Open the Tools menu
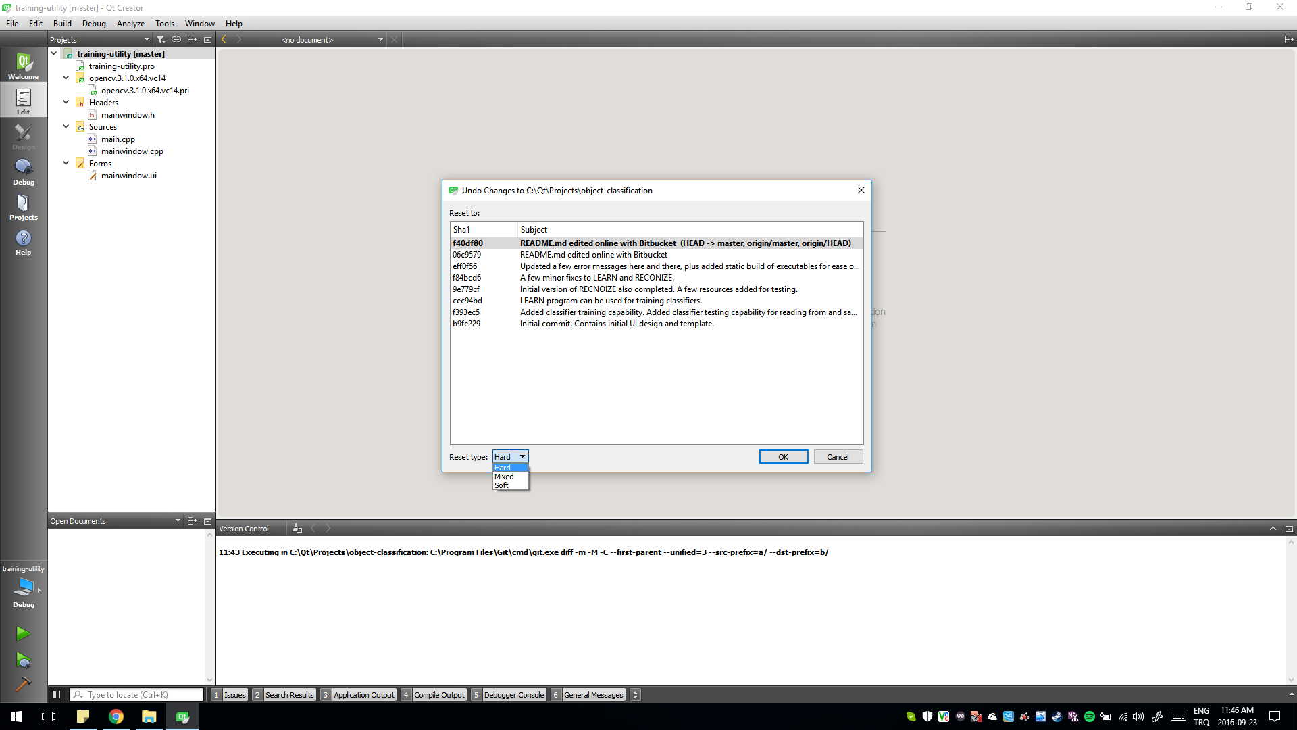This screenshot has height=730, width=1297. point(165,23)
